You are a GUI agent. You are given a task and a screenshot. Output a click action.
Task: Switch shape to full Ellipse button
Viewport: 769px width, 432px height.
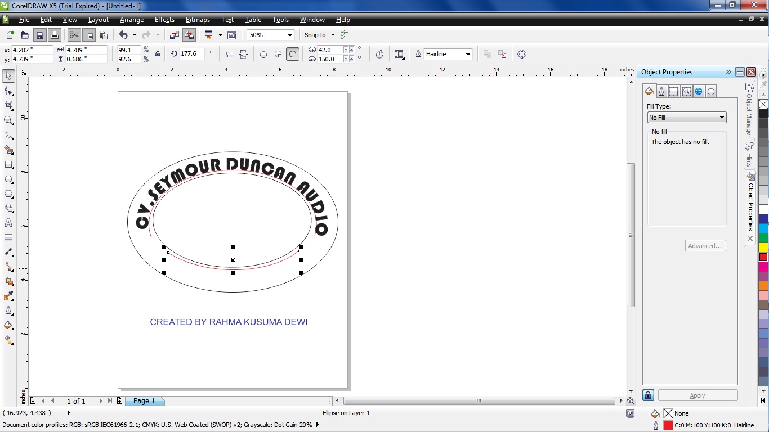(263, 55)
